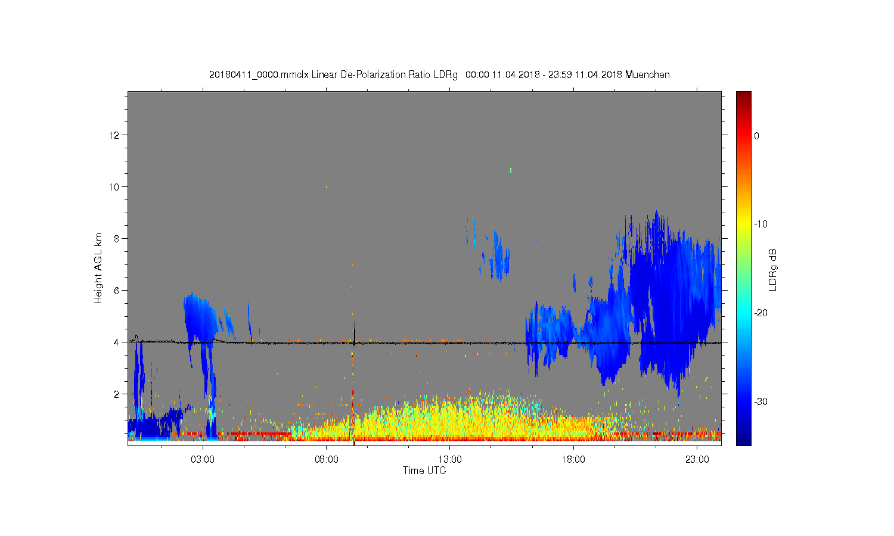Select the 03:00 time tick label
Screen dimensions: 894x536
pos(203,460)
